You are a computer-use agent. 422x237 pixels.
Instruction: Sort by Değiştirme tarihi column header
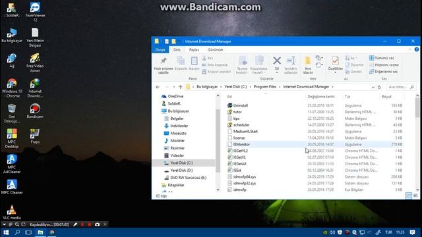(321, 97)
